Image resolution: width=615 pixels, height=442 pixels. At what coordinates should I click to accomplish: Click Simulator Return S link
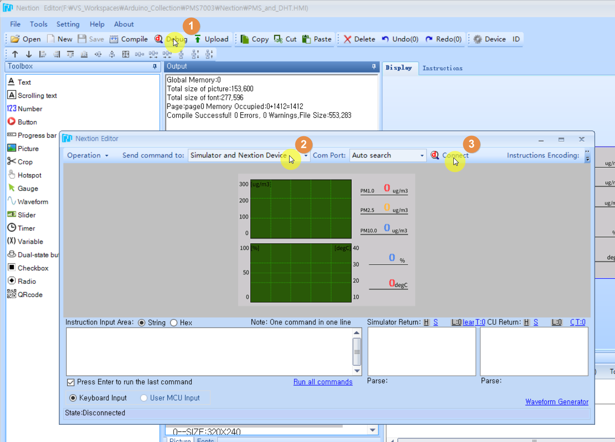436,322
